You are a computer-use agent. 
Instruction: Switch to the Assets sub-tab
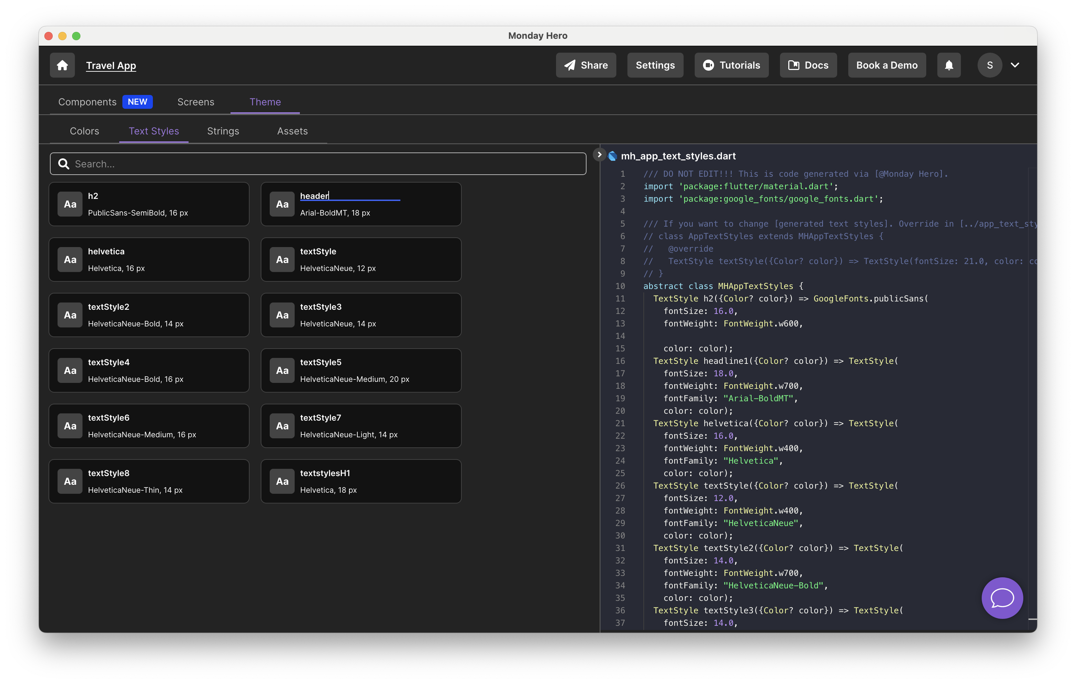click(292, 131)
